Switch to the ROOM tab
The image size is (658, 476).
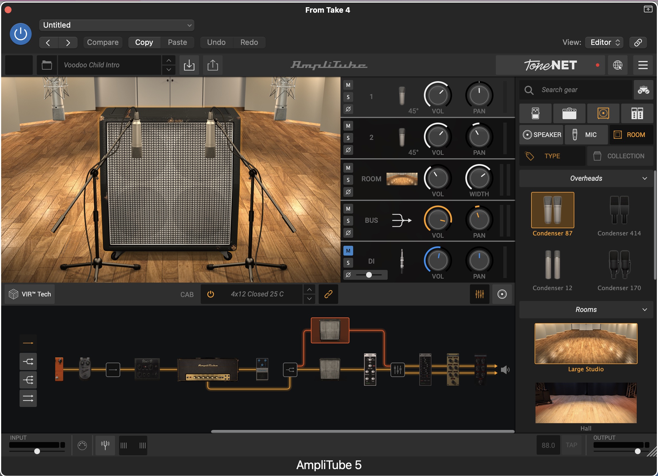pos(631,135)
